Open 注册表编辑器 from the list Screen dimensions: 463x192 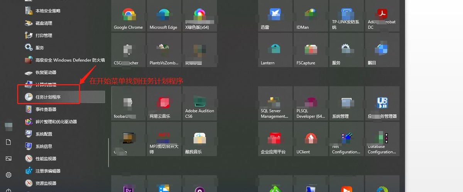pyautogui.click(x=62, y=171)
